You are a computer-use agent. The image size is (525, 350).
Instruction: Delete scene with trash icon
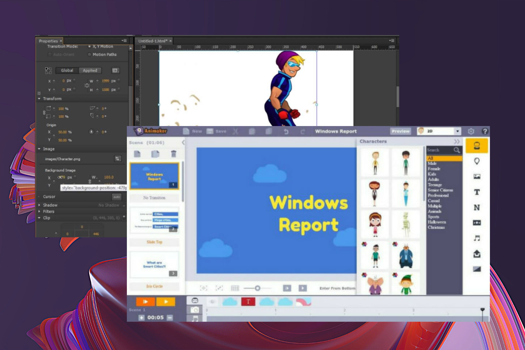coord(173,154)
